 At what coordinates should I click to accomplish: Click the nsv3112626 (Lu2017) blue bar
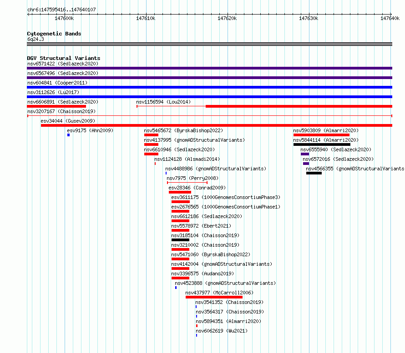pos(209,97)
